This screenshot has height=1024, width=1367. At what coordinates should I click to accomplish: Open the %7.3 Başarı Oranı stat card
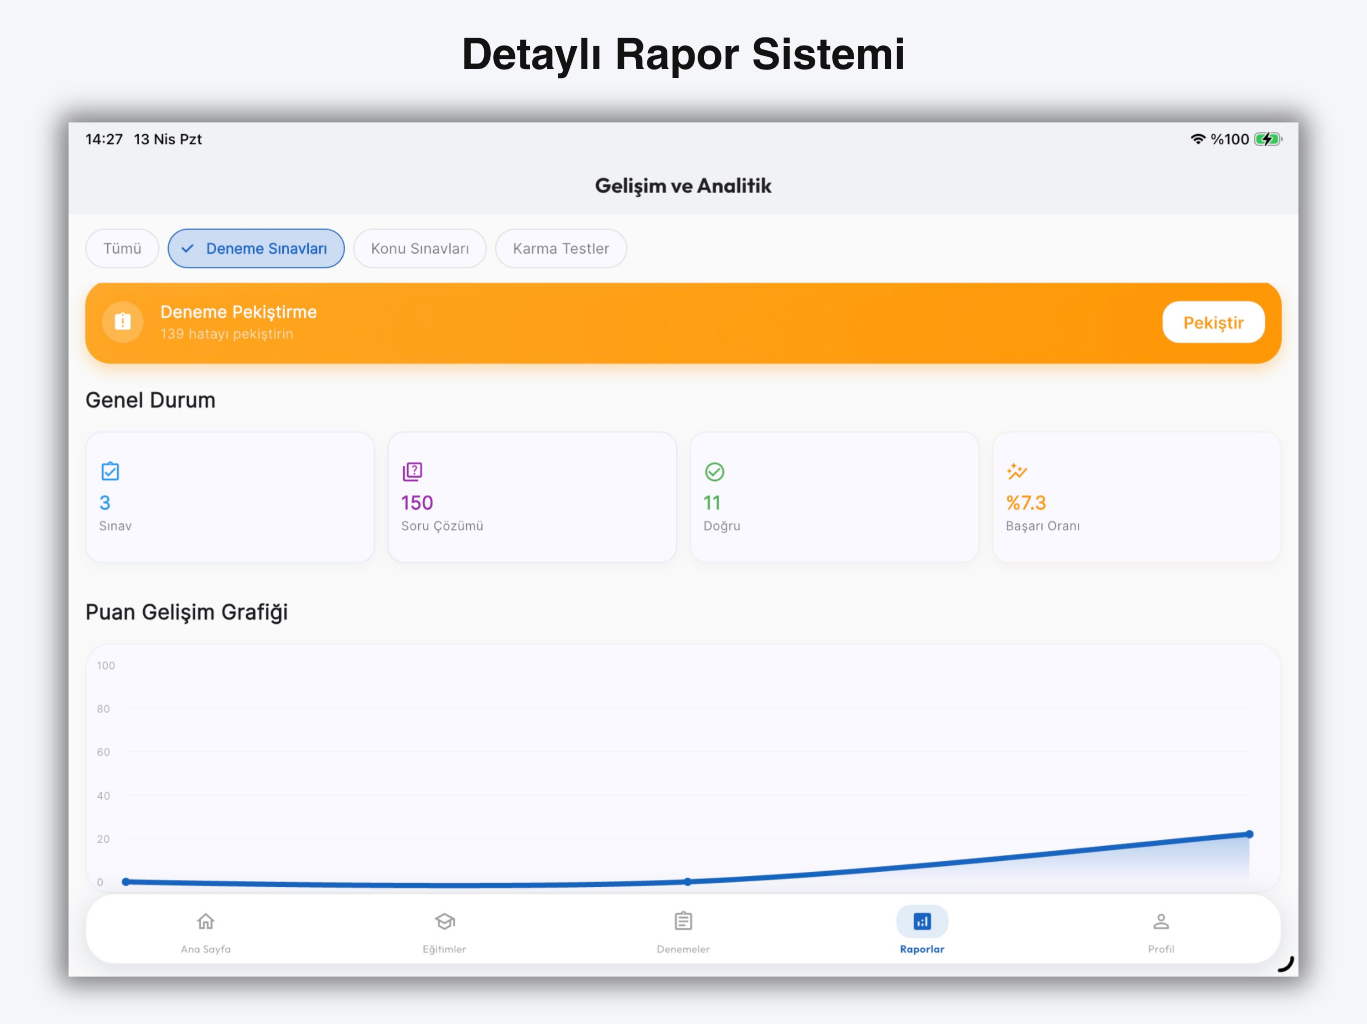[x=1136, y=497]
